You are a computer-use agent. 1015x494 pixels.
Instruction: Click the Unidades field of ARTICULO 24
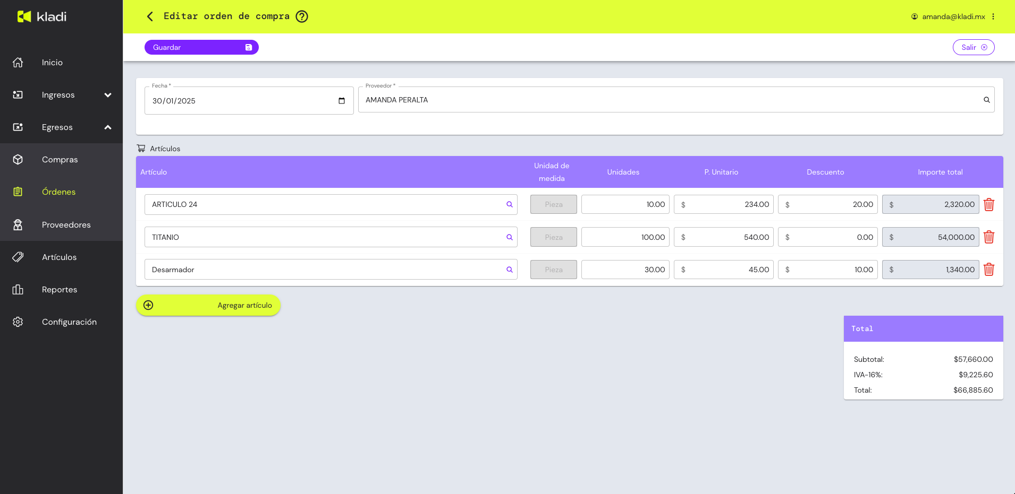(625, 204)
